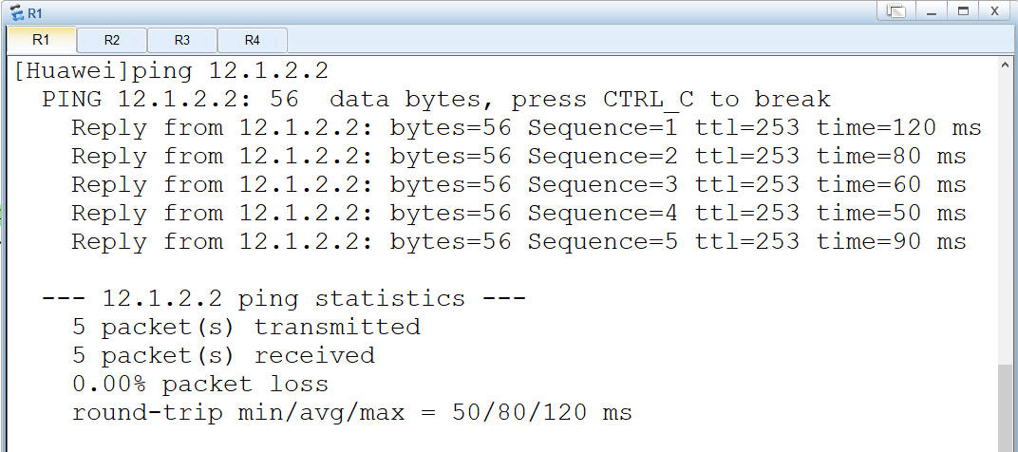The image size is (1018, 452).
Task: Click the undock window icon beside minimize
Action: point(895,11)
